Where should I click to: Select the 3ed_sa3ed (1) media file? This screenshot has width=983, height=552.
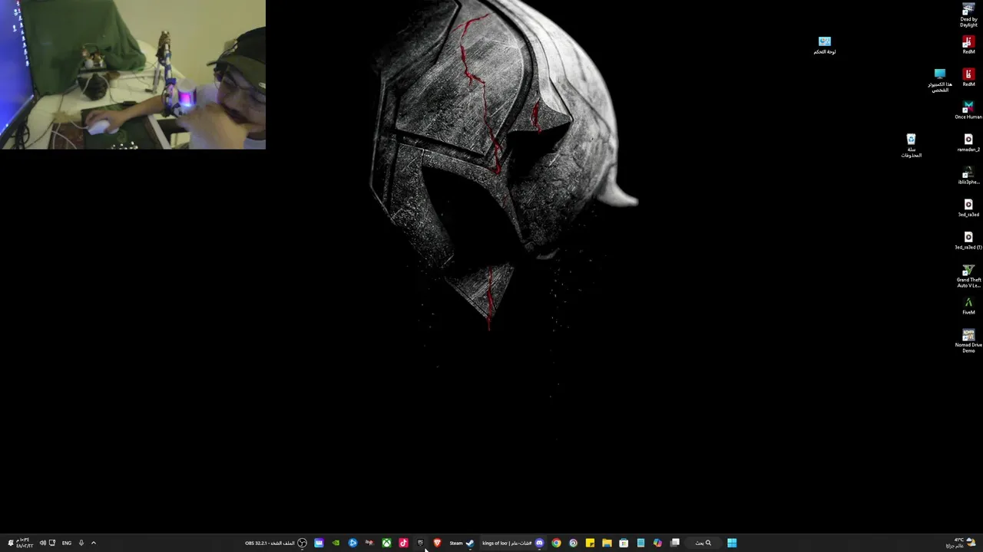click(968, 241)
